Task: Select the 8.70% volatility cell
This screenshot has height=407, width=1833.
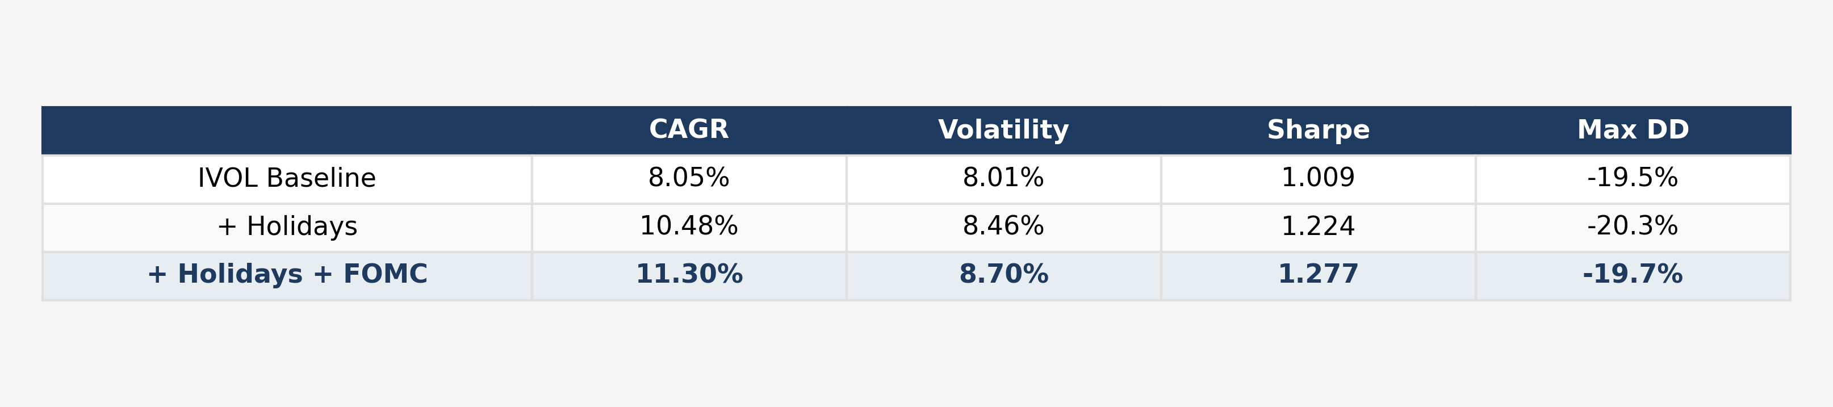Action: [x=1003, y=275]
